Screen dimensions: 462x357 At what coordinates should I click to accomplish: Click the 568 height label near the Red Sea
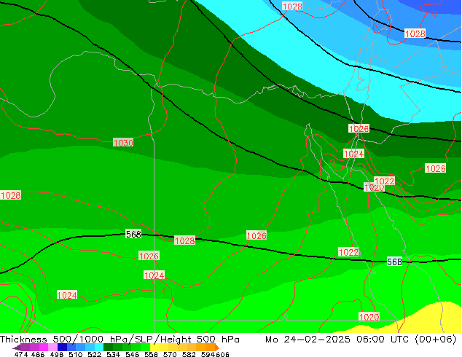click(x=394, y=262)
